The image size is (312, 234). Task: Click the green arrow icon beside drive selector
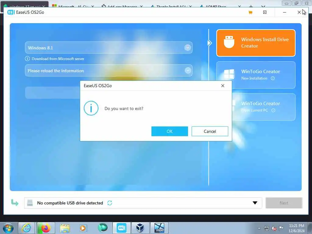coord(15,203)
